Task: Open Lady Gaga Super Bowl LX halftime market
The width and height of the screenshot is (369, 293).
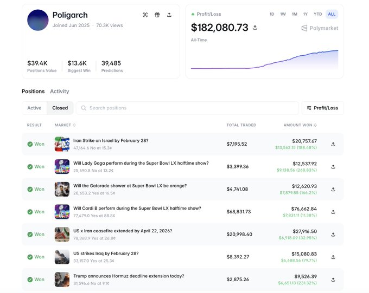Action: [141, 163]
